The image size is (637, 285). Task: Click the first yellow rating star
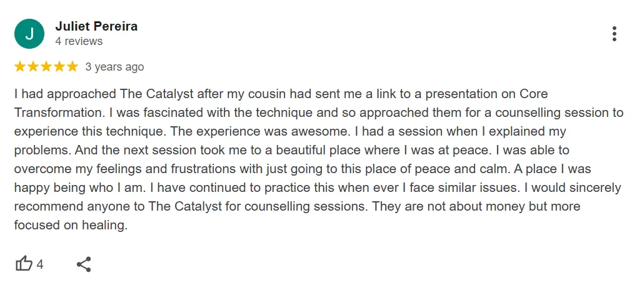point(20,66)
